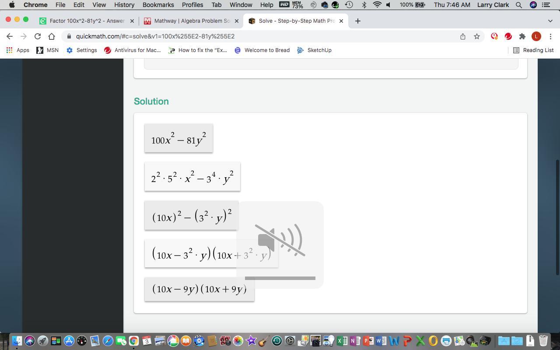Open the App Store in the Dock
Screen dimensions: 560x350
[69, 340]
